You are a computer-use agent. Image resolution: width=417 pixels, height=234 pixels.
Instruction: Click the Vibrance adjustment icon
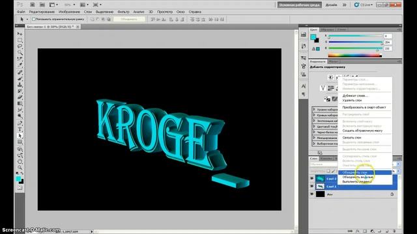(x=323, y=88)
